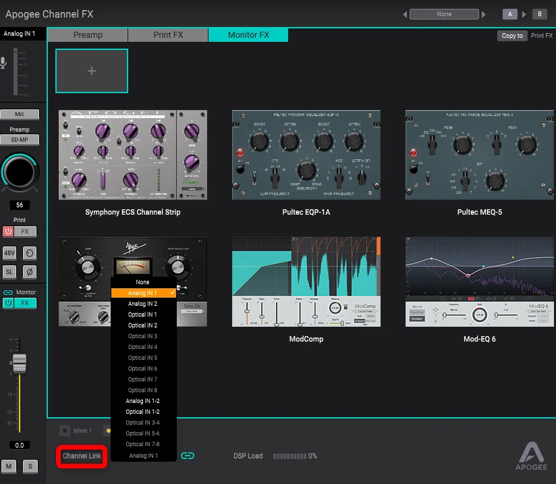Click the preamp gain knob

click(20, 172)
